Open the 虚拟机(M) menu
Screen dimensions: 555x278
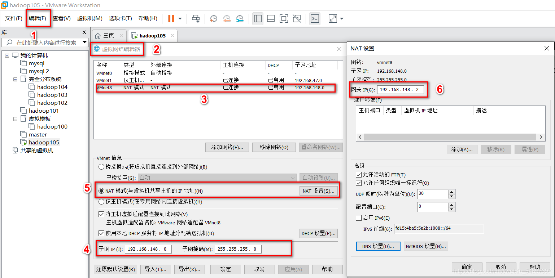[x=90, y=18]
